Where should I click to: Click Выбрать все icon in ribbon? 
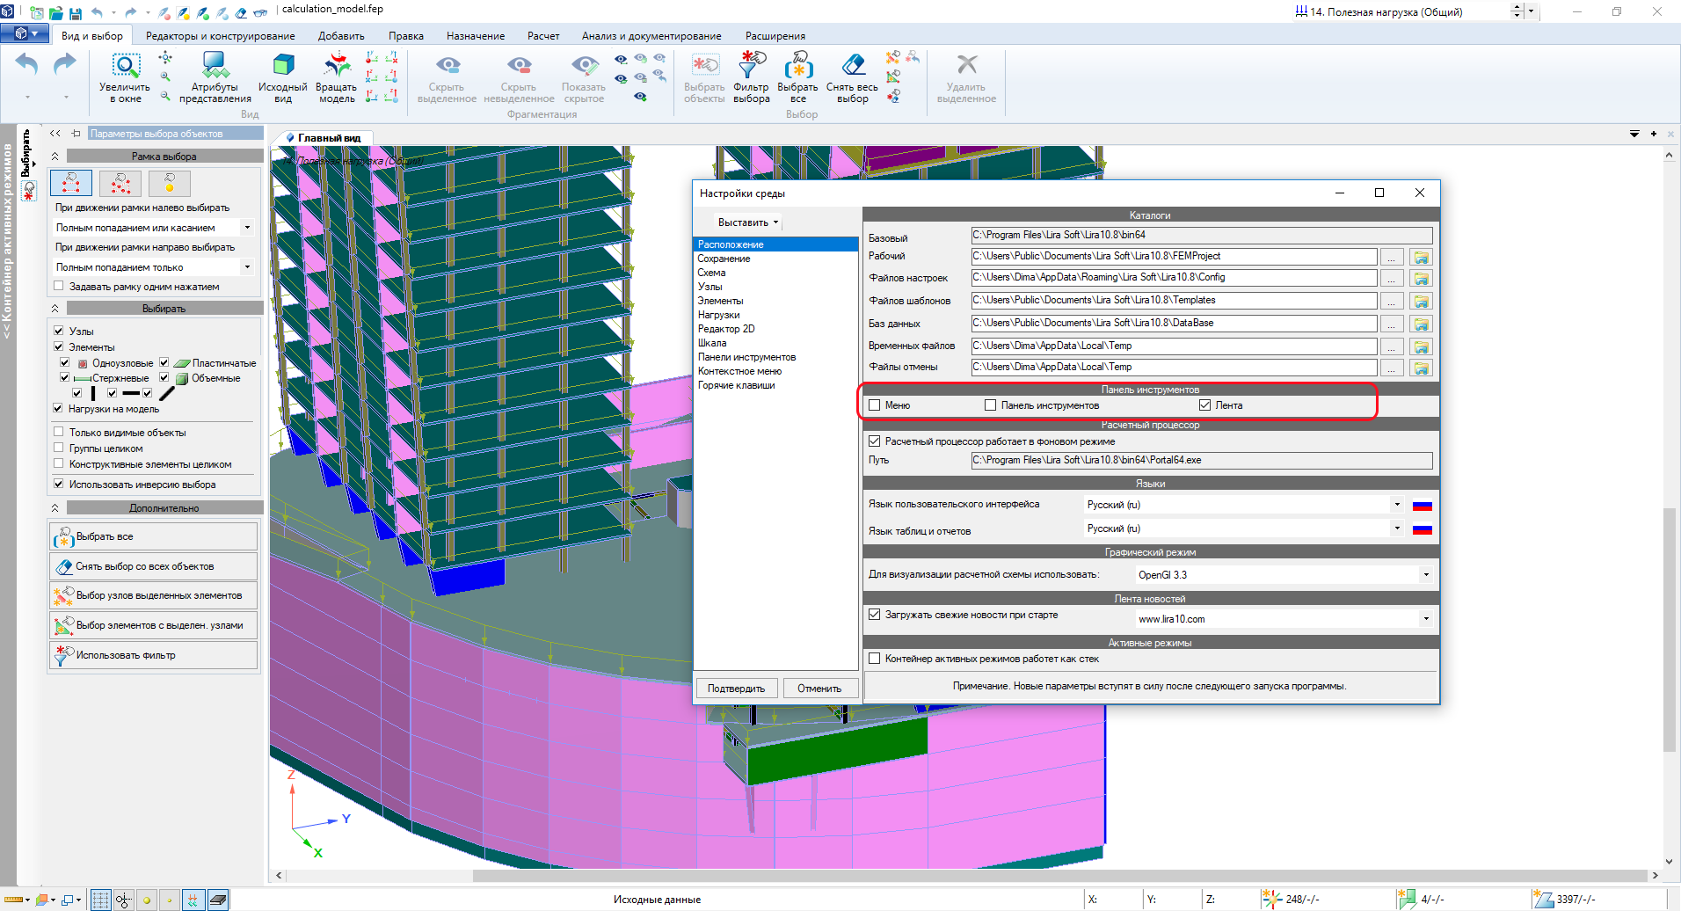pos(797,67)
